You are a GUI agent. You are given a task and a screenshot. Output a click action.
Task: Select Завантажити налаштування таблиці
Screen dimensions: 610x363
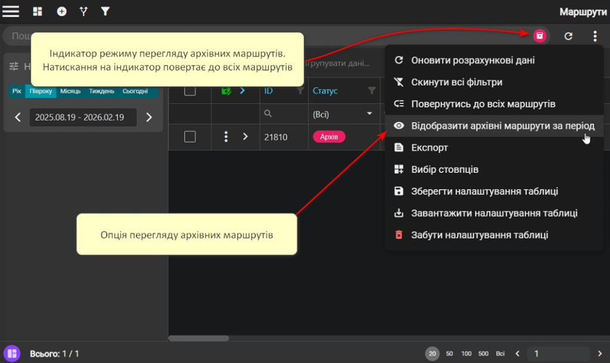tap(494, 212)
